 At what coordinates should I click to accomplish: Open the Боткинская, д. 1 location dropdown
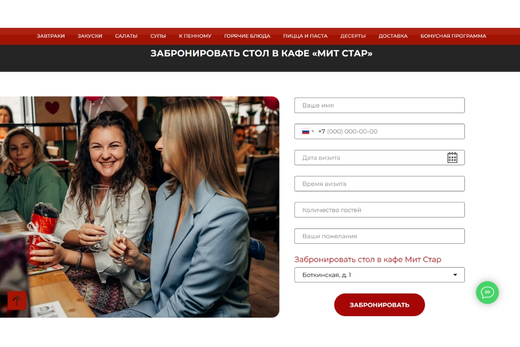coord(379,275)
